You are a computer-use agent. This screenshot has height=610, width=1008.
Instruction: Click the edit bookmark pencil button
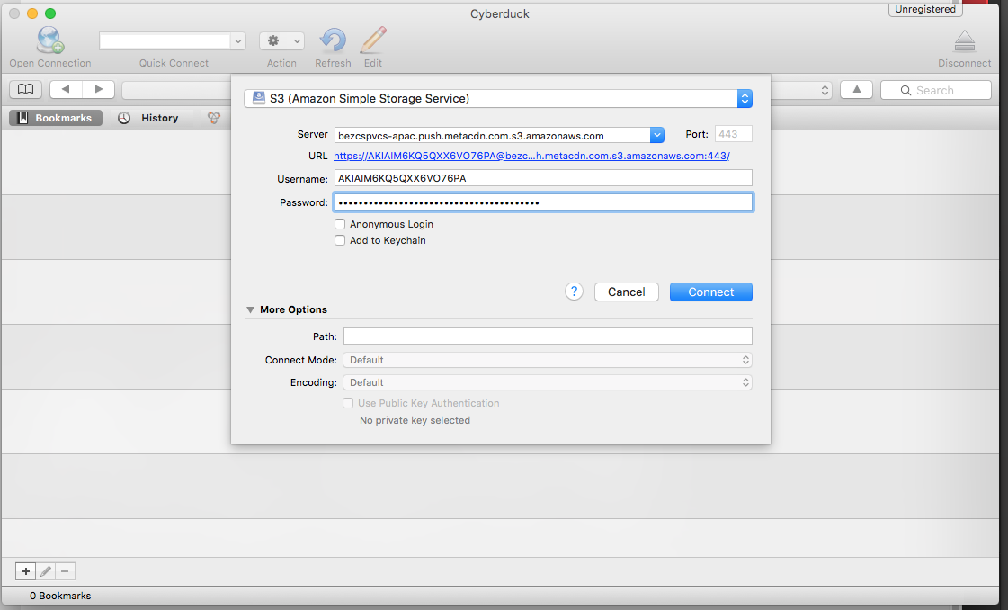click(x=46, y=570)
